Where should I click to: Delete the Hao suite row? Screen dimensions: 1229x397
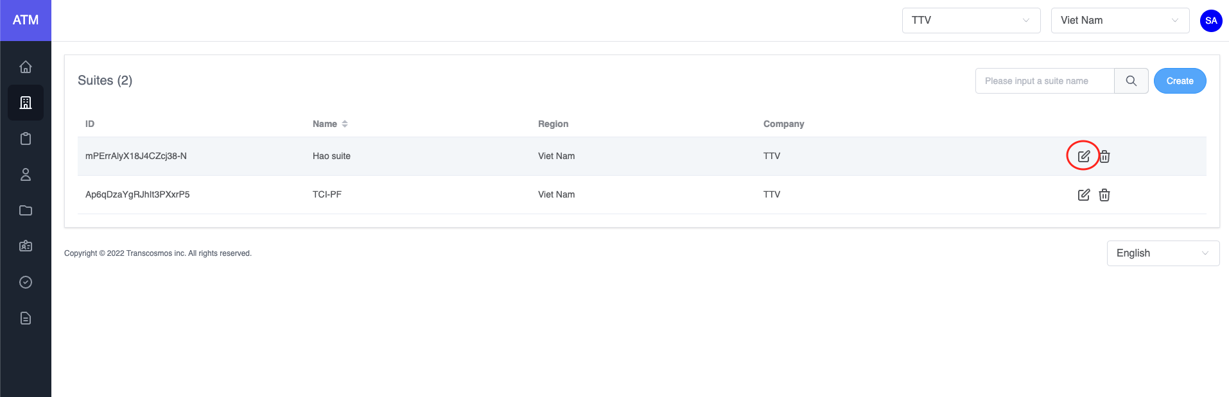(x=1104, y=156)
